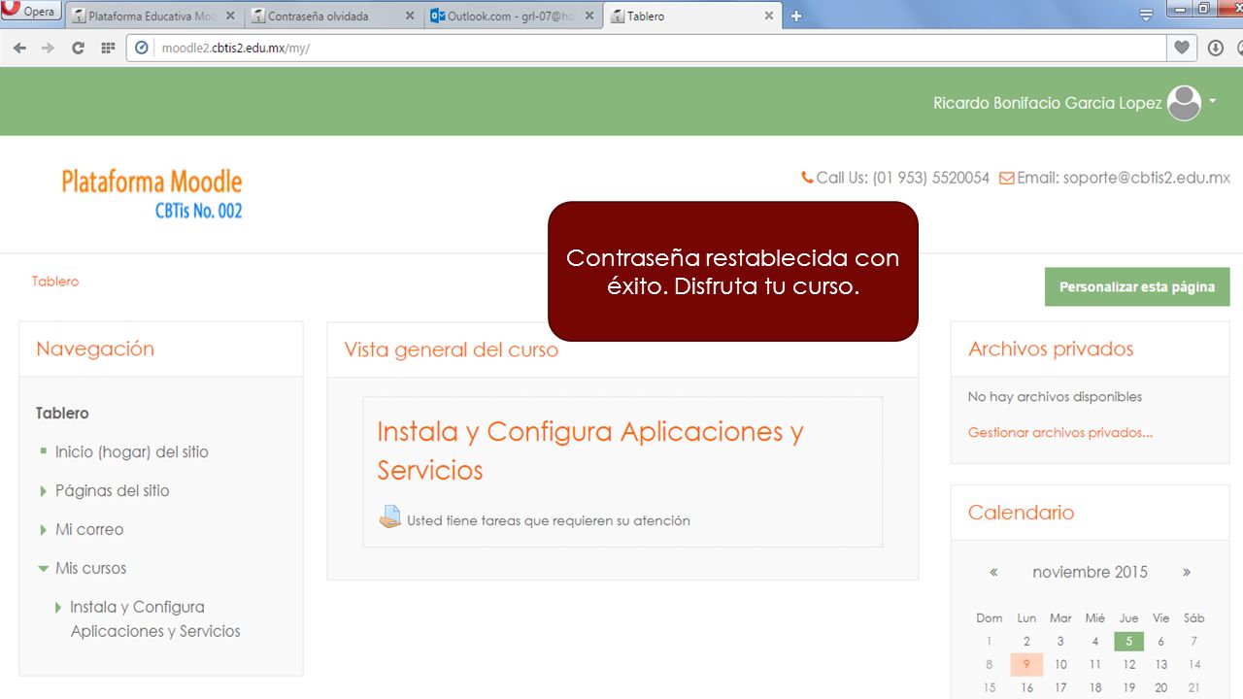
Task: Click 'No hay archivos disponibles' text
Action: [x=1055, y=397]
